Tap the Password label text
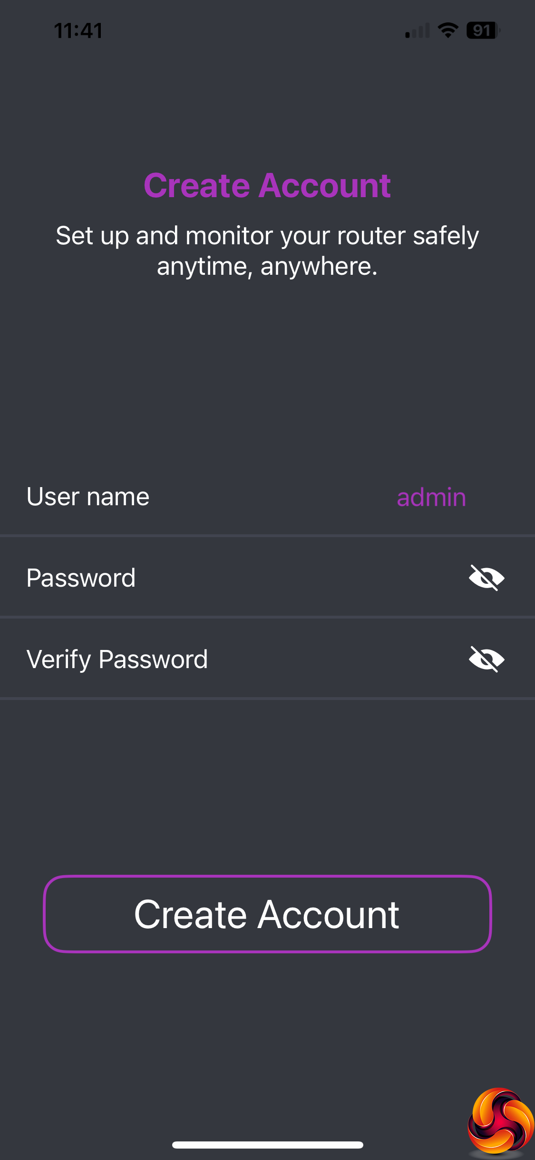Image resolution: width=535 pixels, height=1160 pixels. tap(81, 578)
